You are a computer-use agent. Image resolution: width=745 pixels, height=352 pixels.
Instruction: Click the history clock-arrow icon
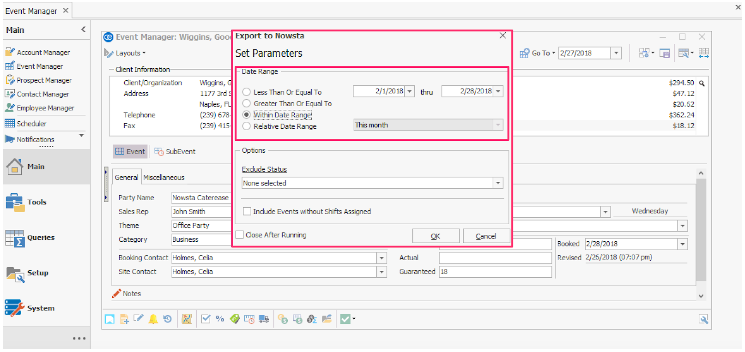tap(167, 319)
